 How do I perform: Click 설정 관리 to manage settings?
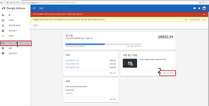click(x=113, y=99)
